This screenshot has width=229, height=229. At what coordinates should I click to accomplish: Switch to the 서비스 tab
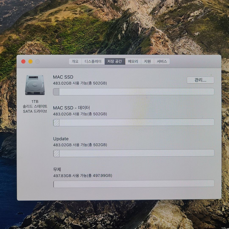click(162, 61)
